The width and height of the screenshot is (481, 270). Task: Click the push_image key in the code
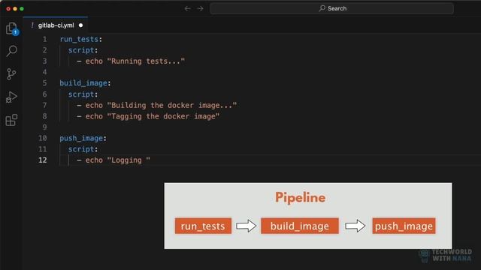81,138
